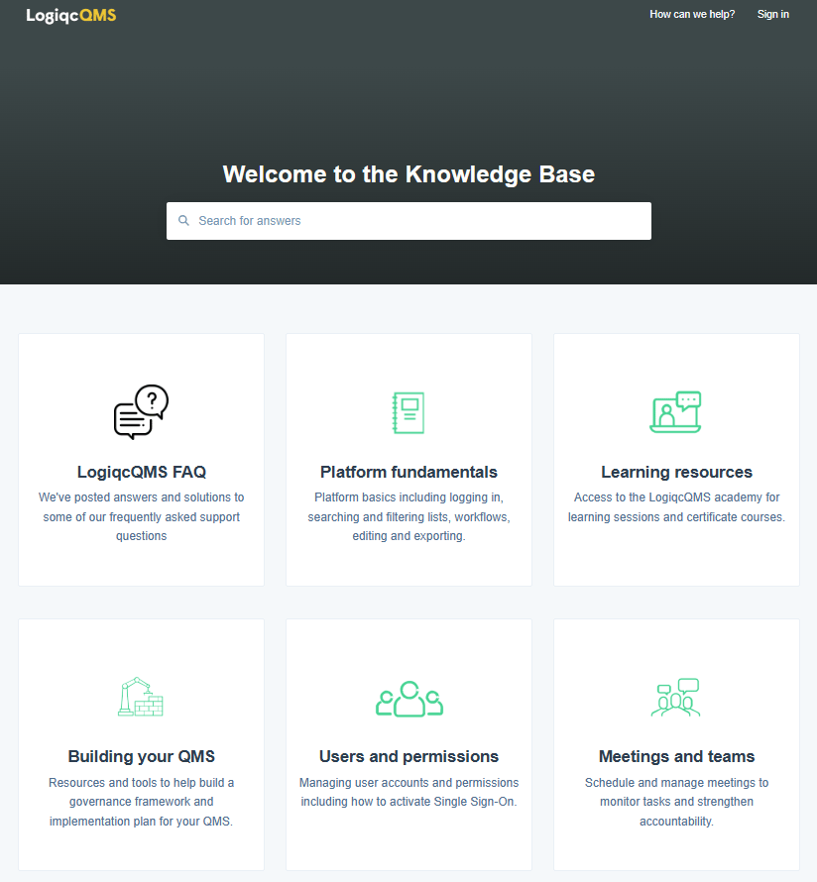Click 'Schedule and manage meetings' description text
This screenshot has width=817, height=882.
pos(676,802)
